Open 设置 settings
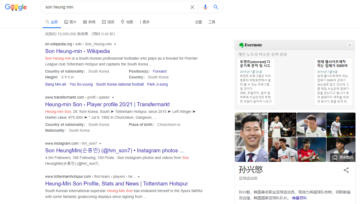The width and height of the screenshot is (360, 204). coord(198,22)
